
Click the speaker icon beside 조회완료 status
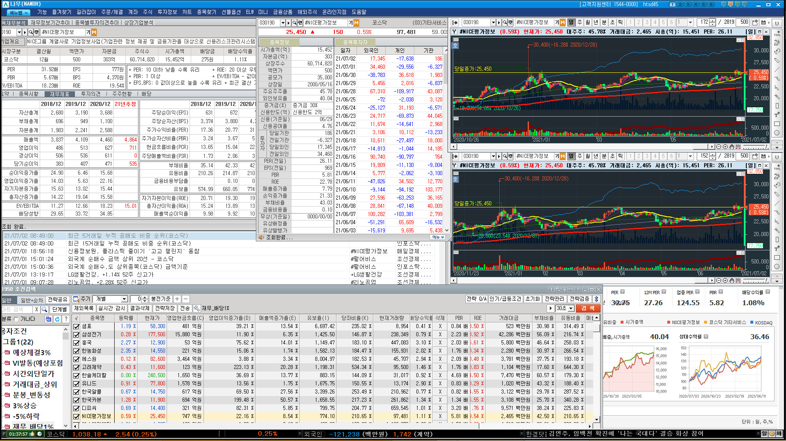261,237
